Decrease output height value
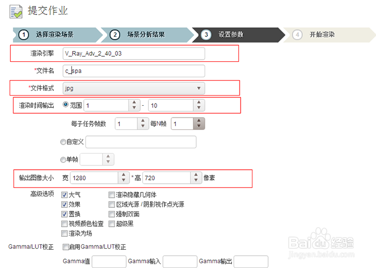This screenshot has width=376, height=268. click(196, 181)
